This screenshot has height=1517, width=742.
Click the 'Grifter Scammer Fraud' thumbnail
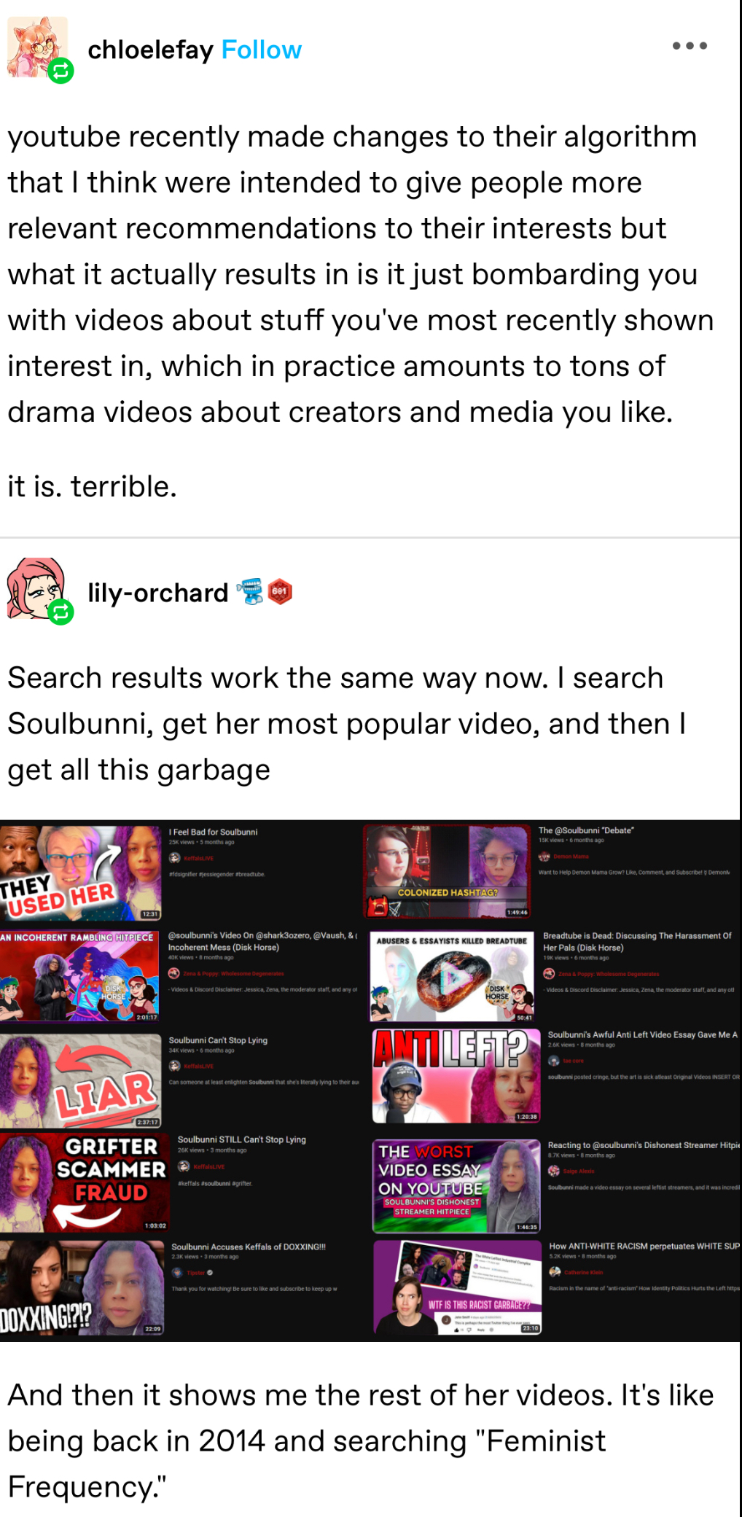tap(85, 1182)
